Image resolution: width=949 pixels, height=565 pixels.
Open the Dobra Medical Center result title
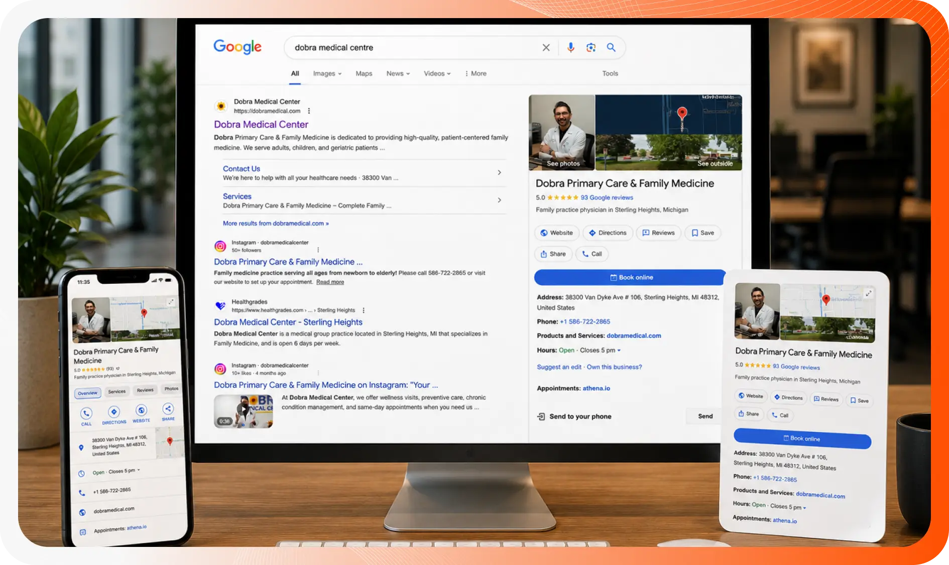coord(261,125)
